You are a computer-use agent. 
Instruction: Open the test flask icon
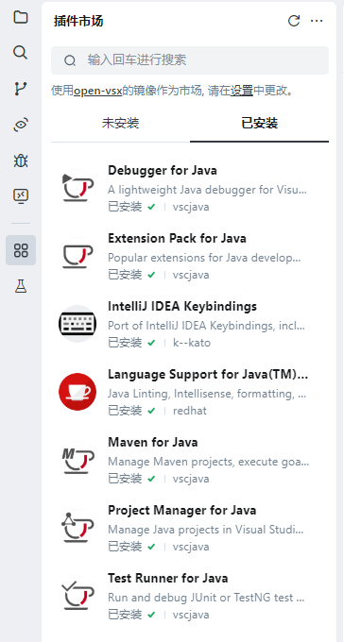[x=21, y=286]
